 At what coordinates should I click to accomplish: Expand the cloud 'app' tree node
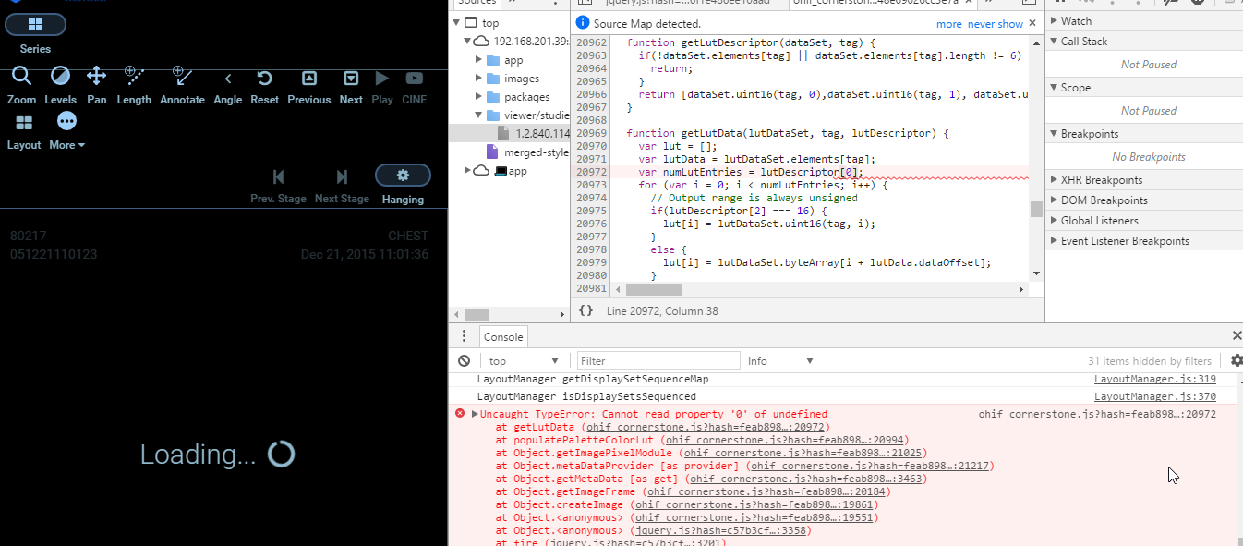(467, 171)
